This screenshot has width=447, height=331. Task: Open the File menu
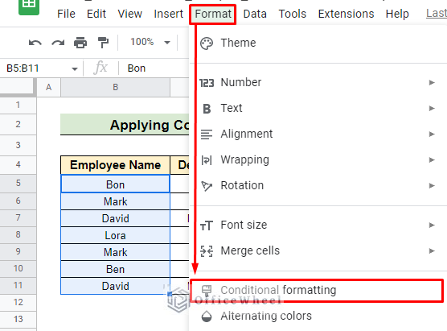pyautogui.click(x=66, y=14)
